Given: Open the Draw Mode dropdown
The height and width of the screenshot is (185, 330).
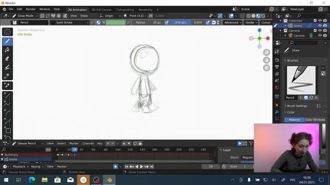Looking at the screenshot, I should (x=25, y=16).
